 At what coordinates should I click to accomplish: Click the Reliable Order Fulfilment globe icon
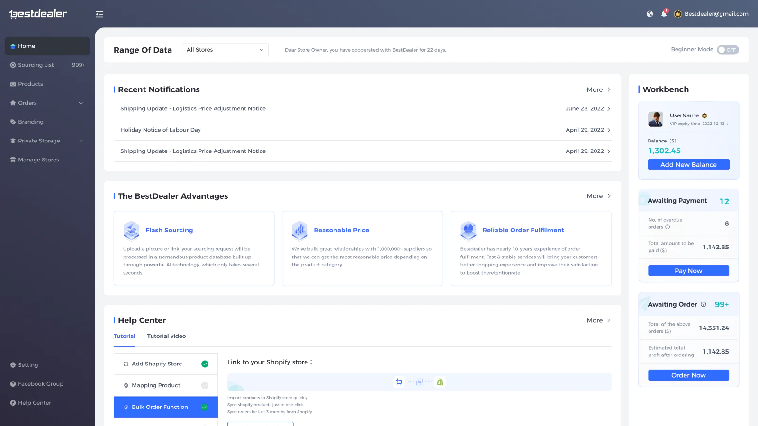pos(469,231)
